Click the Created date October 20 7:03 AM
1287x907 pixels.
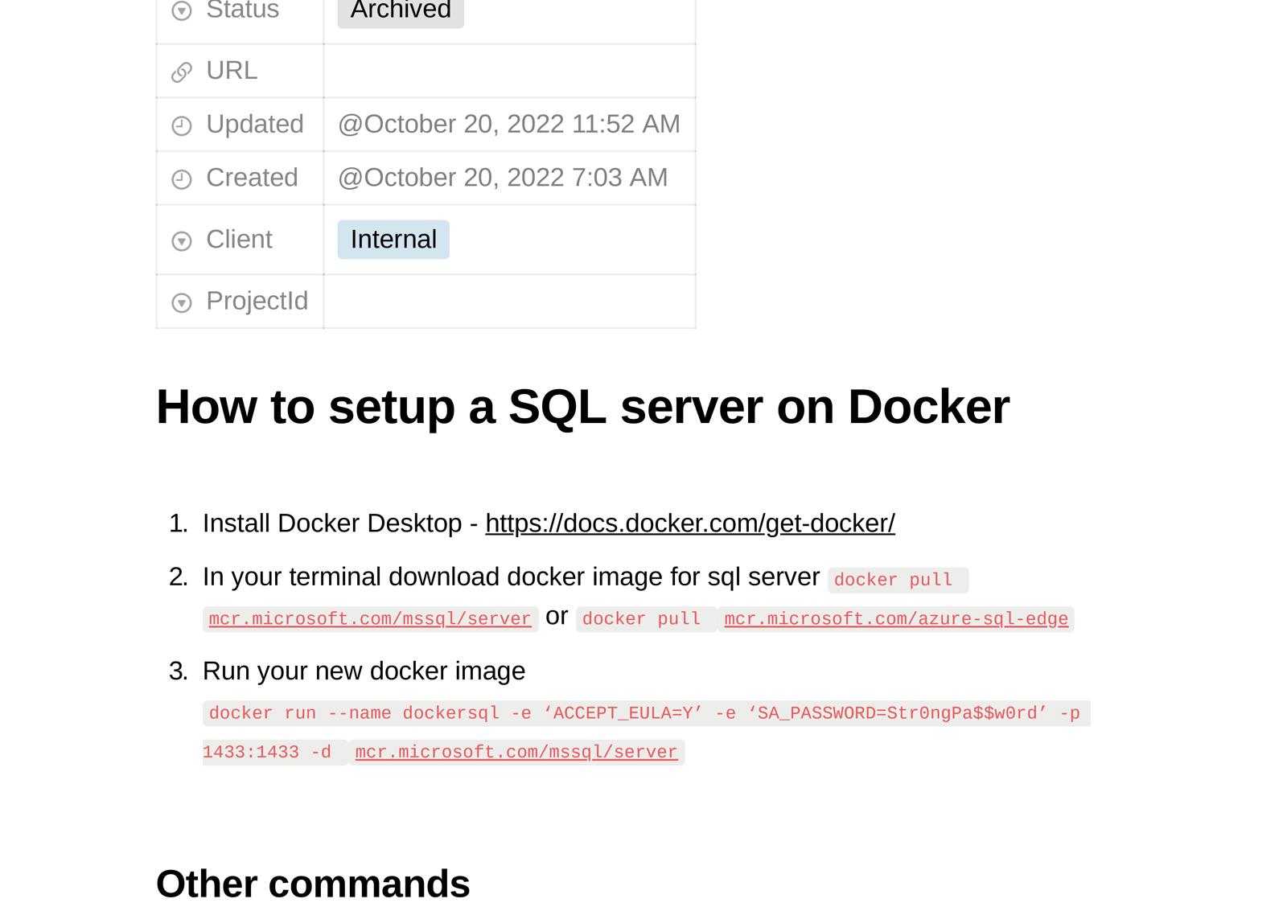point(503,178)
